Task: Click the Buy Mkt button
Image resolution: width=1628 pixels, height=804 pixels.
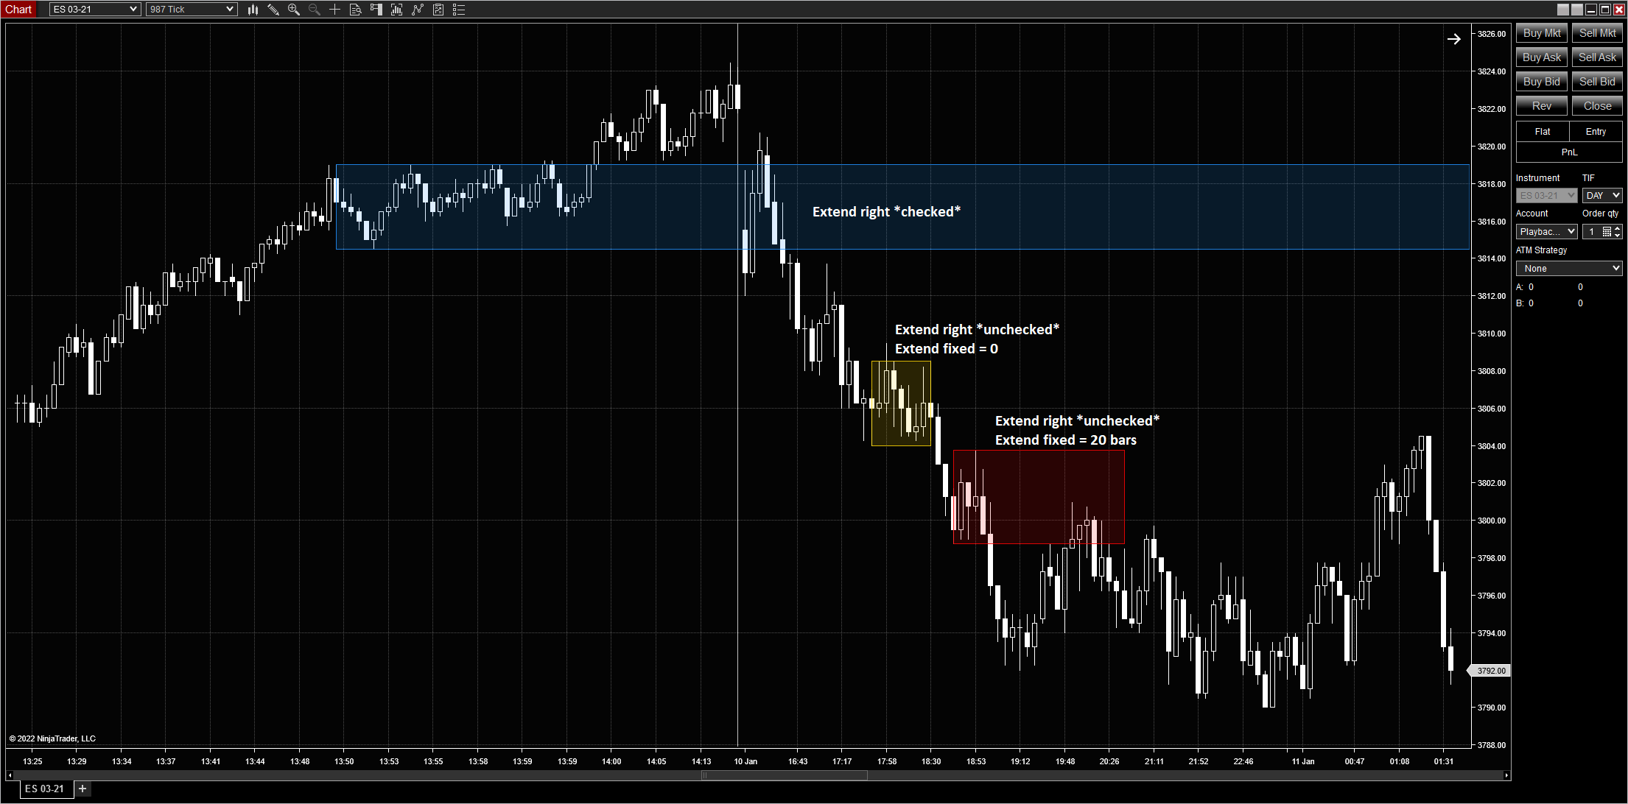Action: (1541, 33)
